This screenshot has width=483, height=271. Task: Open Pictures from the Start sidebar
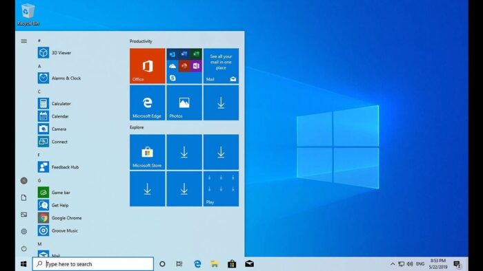pyautogui.click(x=23, y=215)
